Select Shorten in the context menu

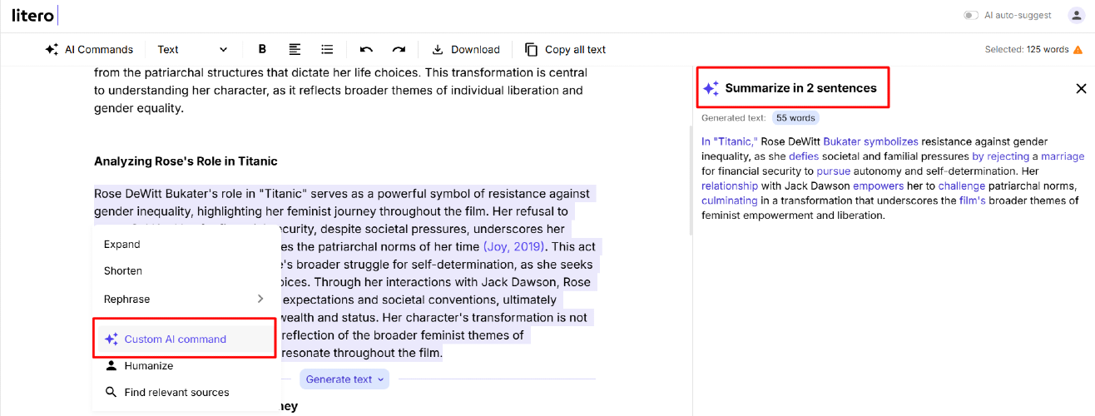coord(122,271)
